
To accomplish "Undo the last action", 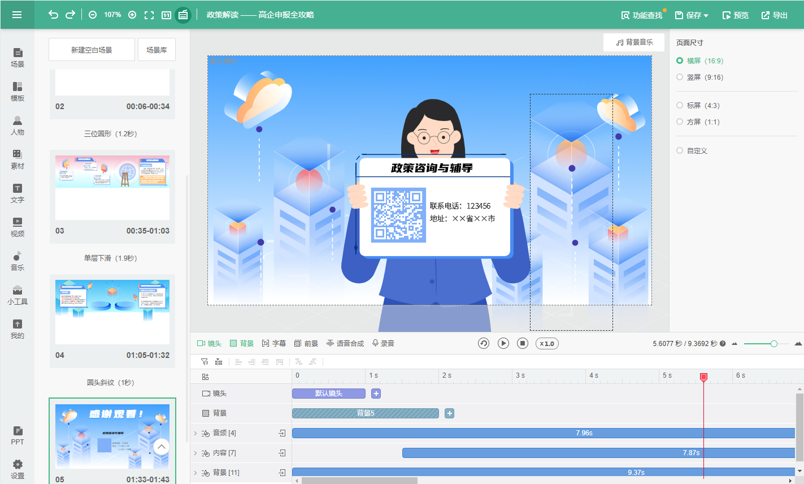I will (53, 15).
